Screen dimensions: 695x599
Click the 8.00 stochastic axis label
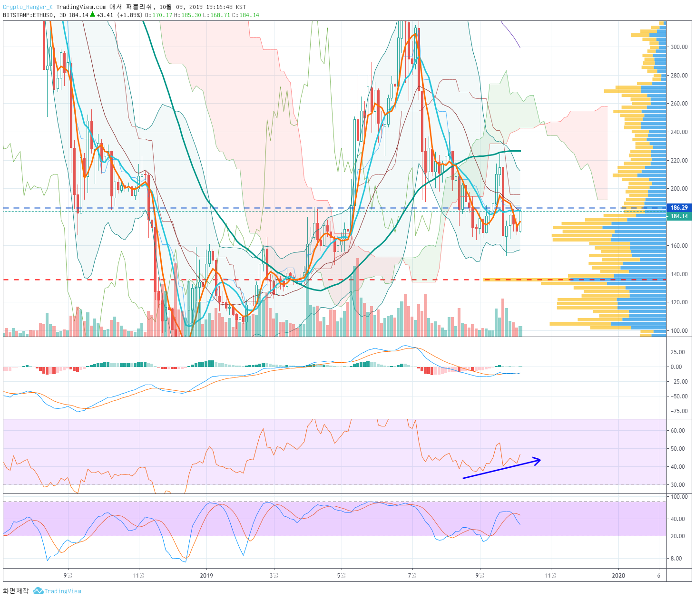[676, 559]
